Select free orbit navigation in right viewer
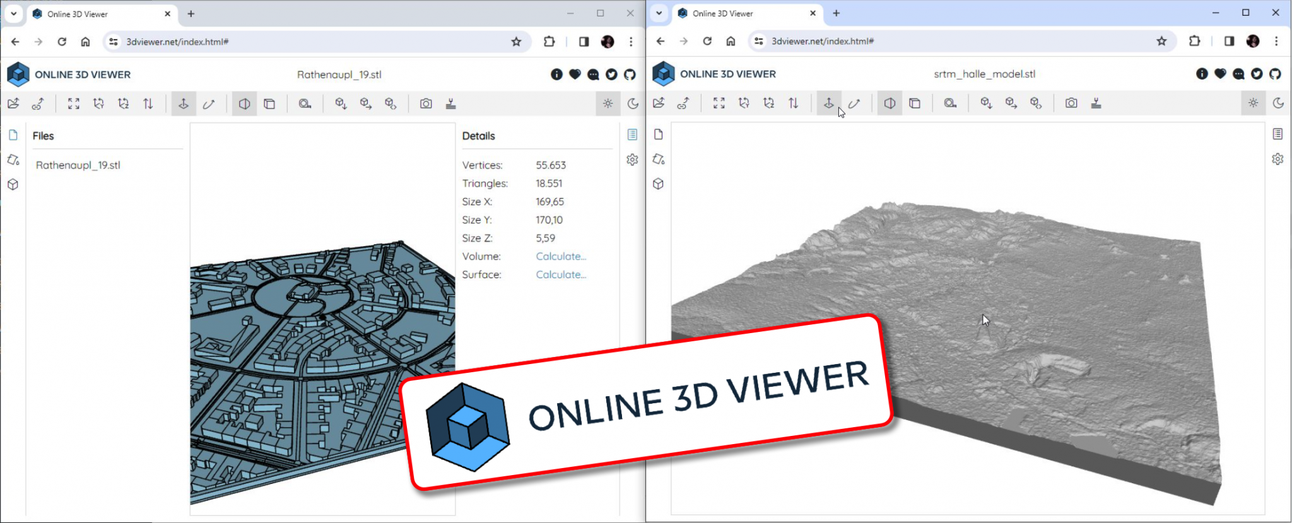This screenshot has width=1292, height=523. [854, 103]
